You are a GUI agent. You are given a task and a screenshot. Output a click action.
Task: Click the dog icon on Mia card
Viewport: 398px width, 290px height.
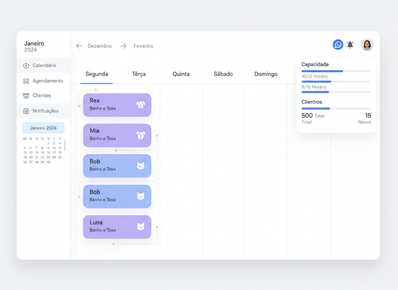(x=140, y=135)
